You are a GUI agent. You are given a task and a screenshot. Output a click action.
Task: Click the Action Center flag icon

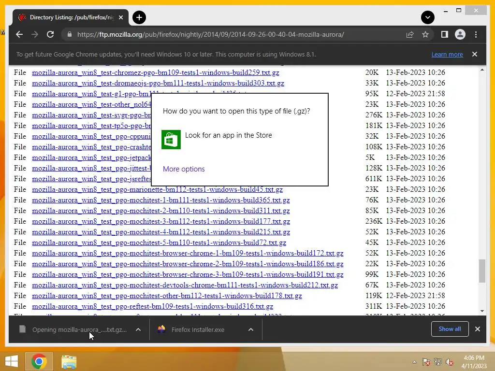point(426,362)
